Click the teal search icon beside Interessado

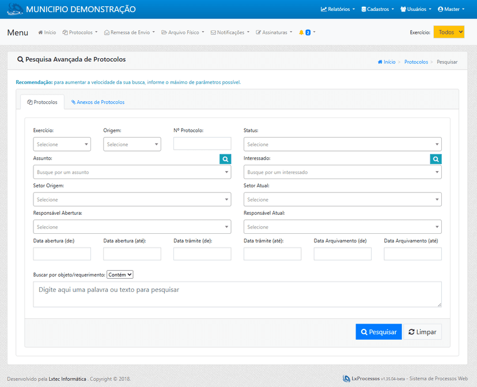[x=436, y=159]
